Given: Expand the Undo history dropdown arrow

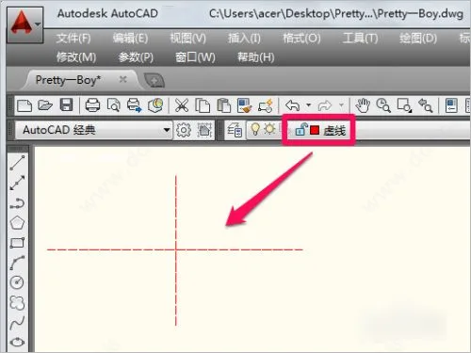Looking at the screenshot, I should [309, 105].
